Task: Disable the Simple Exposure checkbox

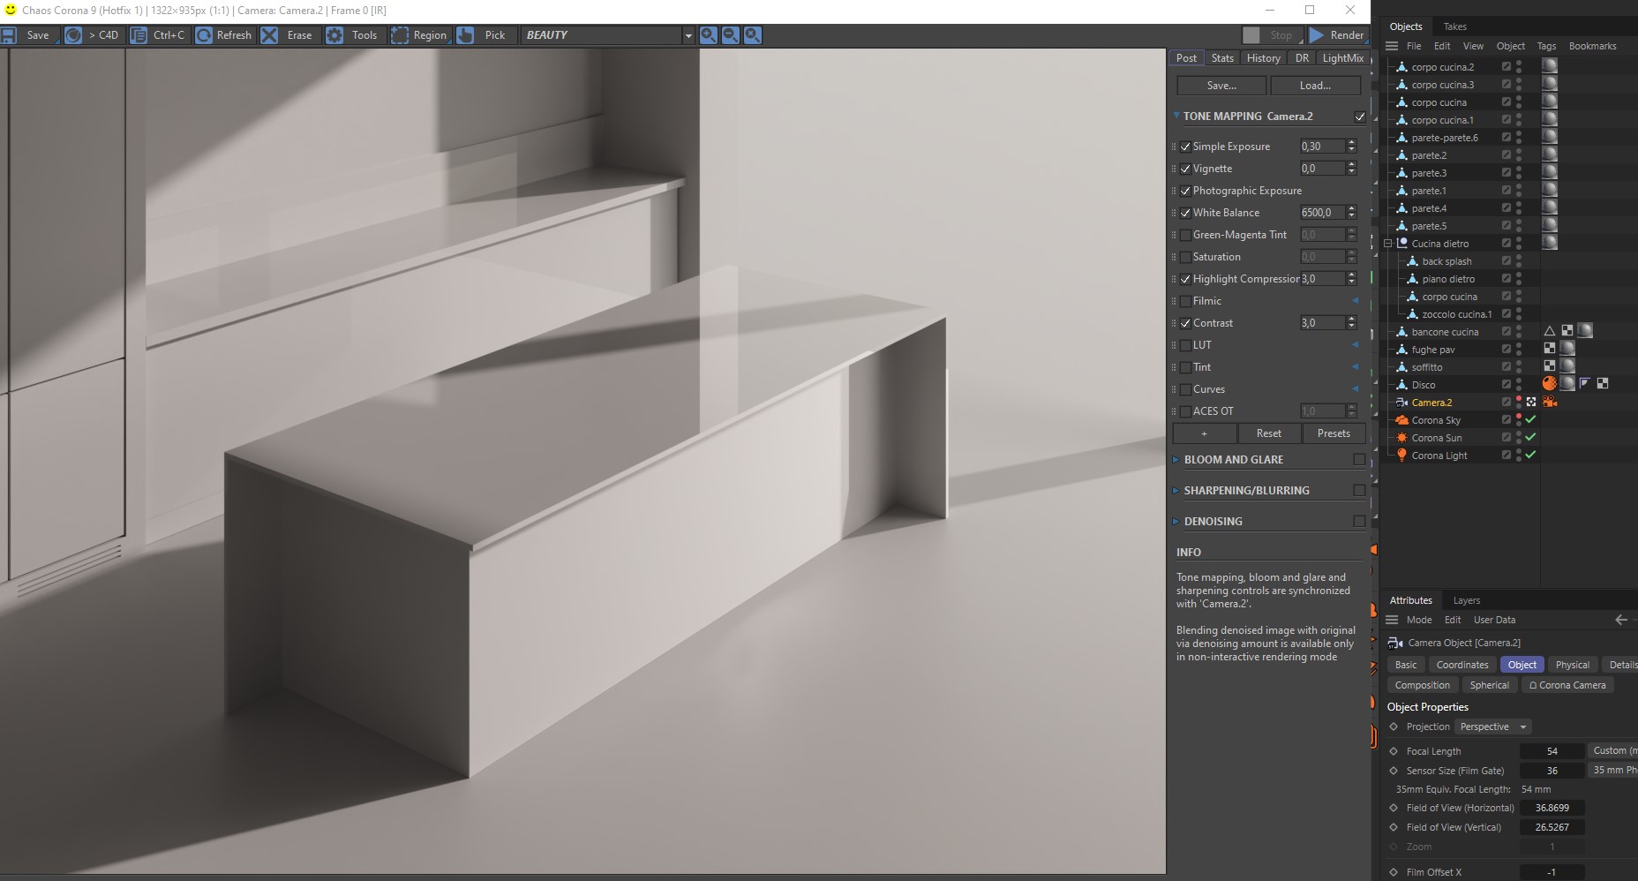Action: pos(1185,147)
